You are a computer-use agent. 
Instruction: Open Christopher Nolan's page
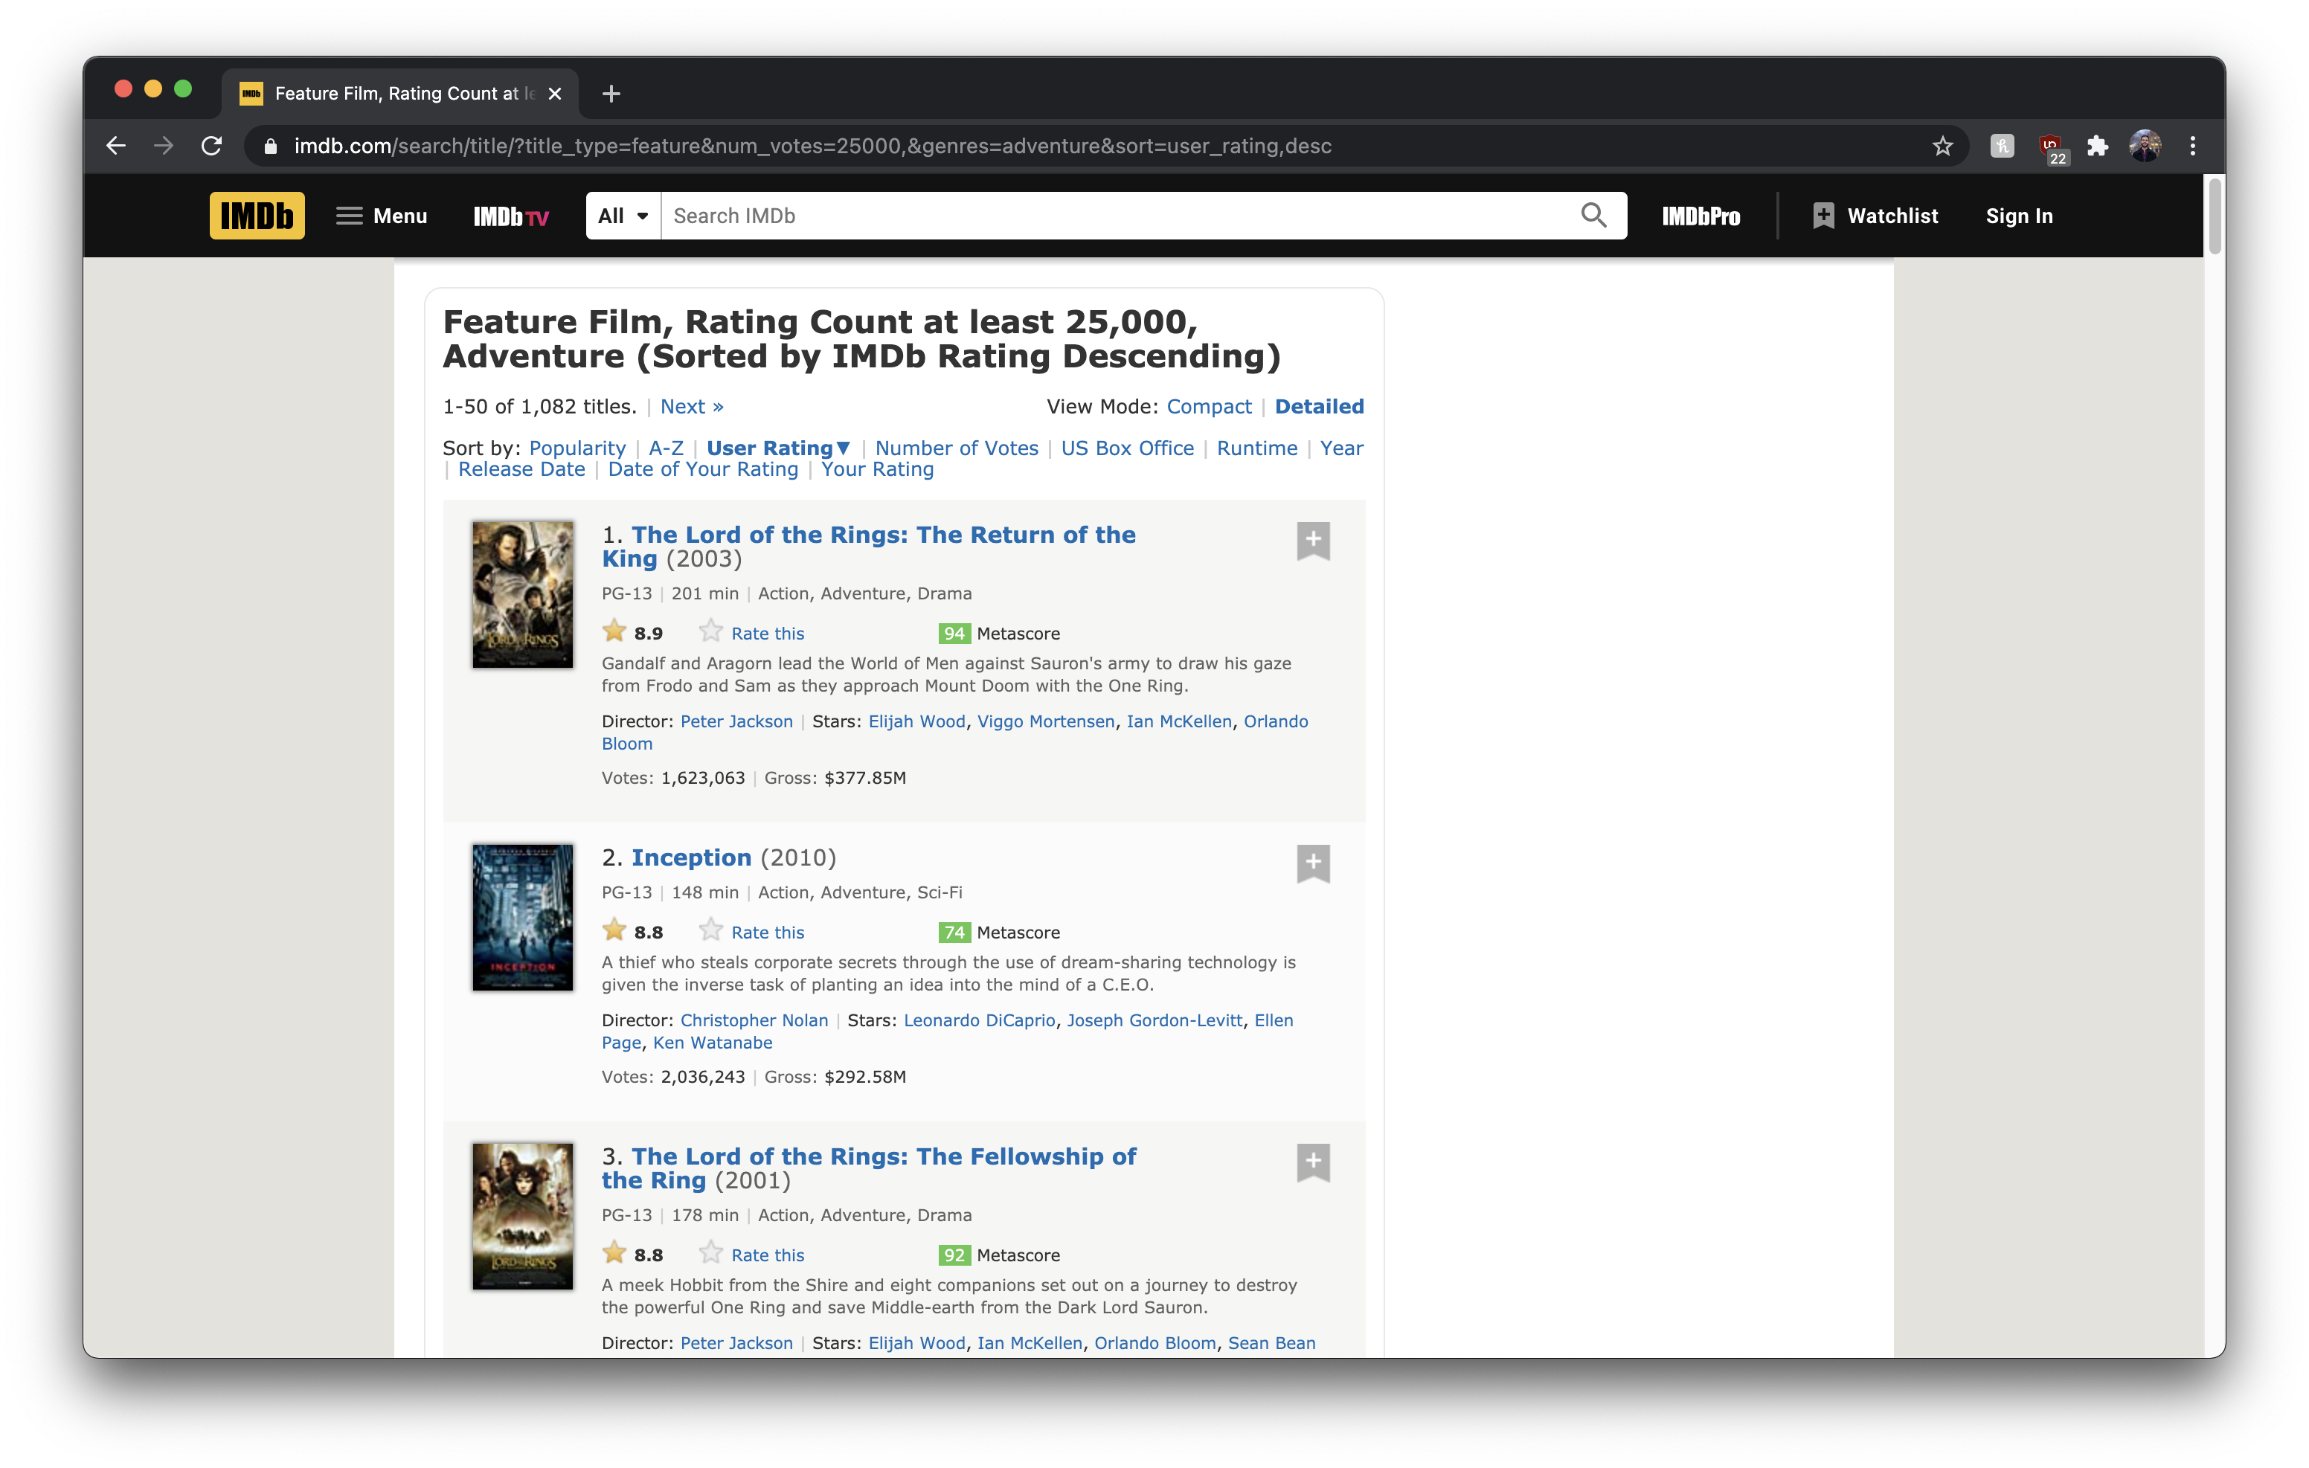point(754,1020)
